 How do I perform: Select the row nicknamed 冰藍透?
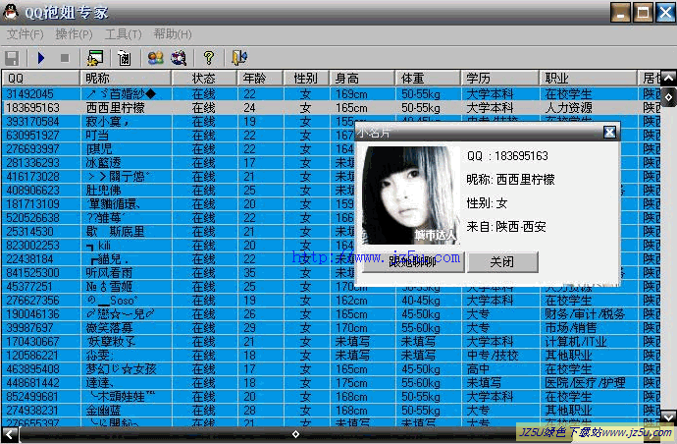(x=332, y=163)
